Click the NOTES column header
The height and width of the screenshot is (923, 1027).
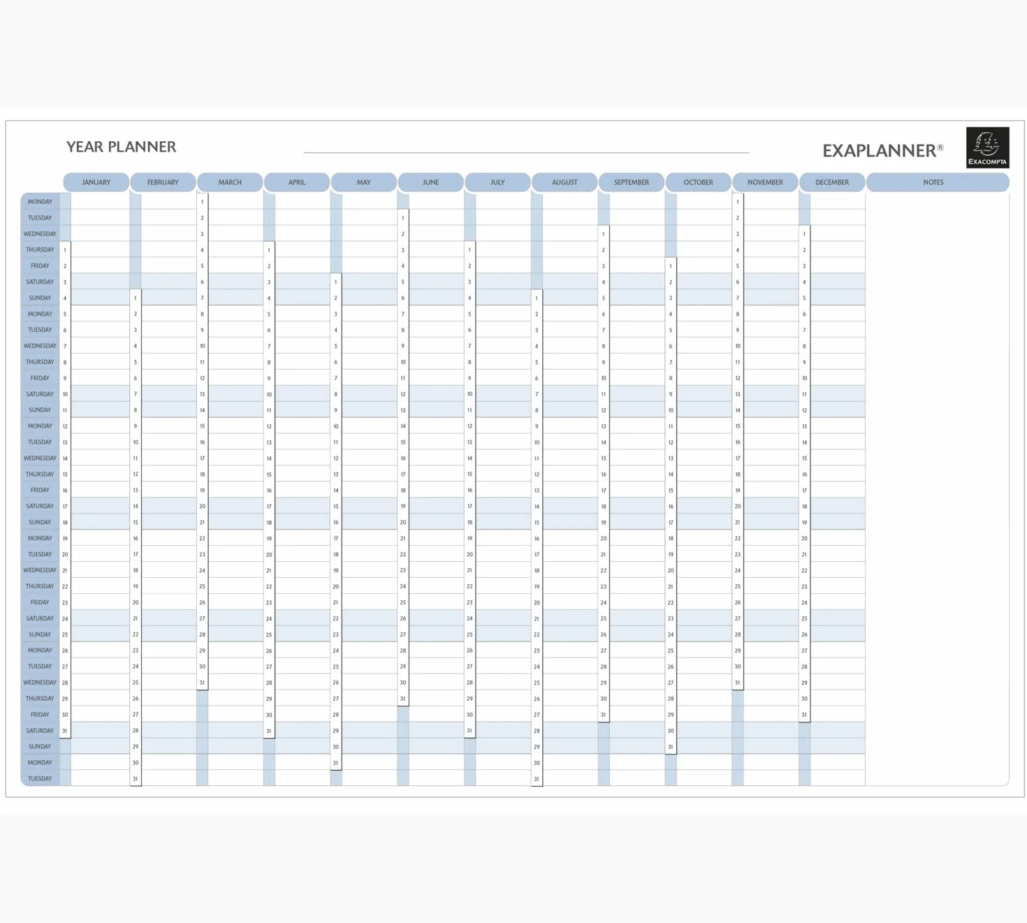point(938,182)
